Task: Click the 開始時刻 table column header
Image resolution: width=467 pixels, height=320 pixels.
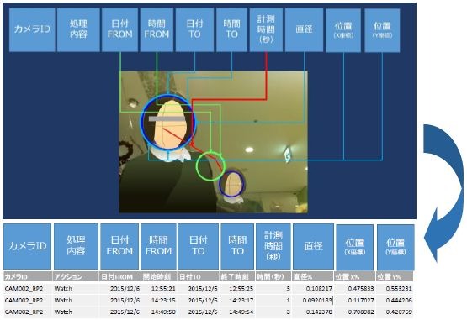Action: pyautogui.click(x=159, y=276)
